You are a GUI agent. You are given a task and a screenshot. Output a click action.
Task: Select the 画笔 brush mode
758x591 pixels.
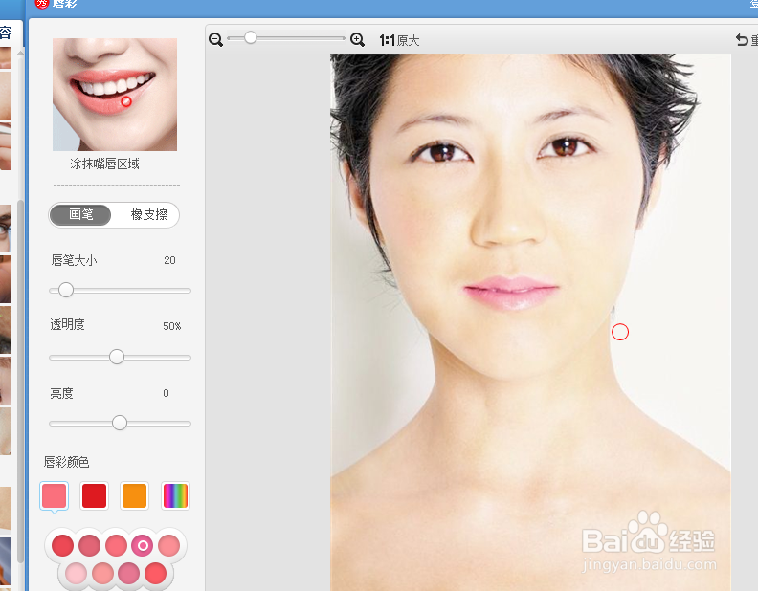pos(80,214)
